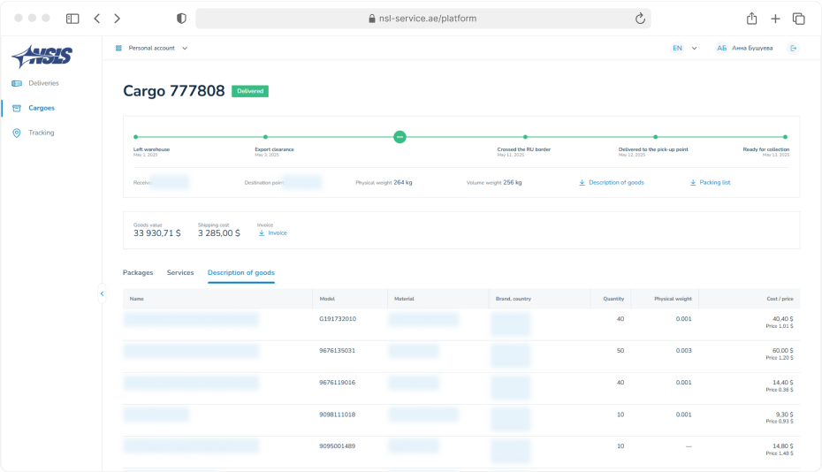Download the Packing list
822x472 pixels.
[x=710, y=182]
